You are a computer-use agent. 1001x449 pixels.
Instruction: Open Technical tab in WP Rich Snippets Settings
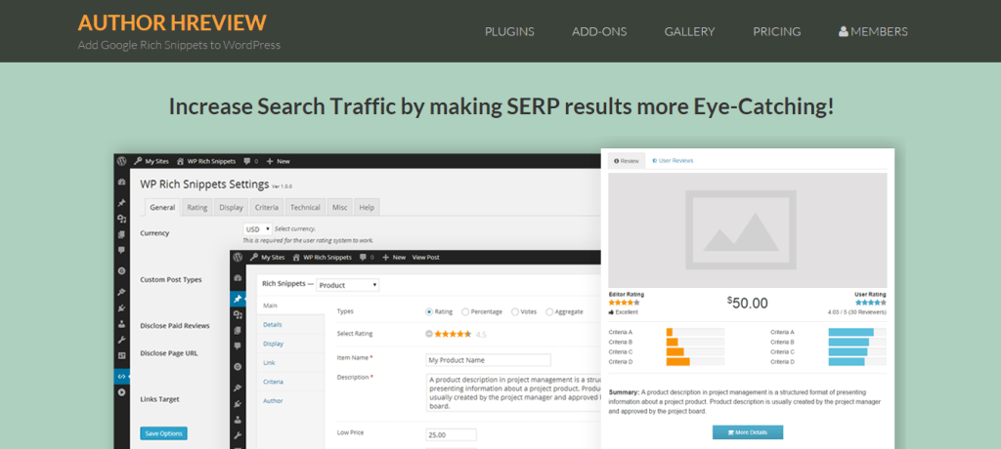pos(305,207)
